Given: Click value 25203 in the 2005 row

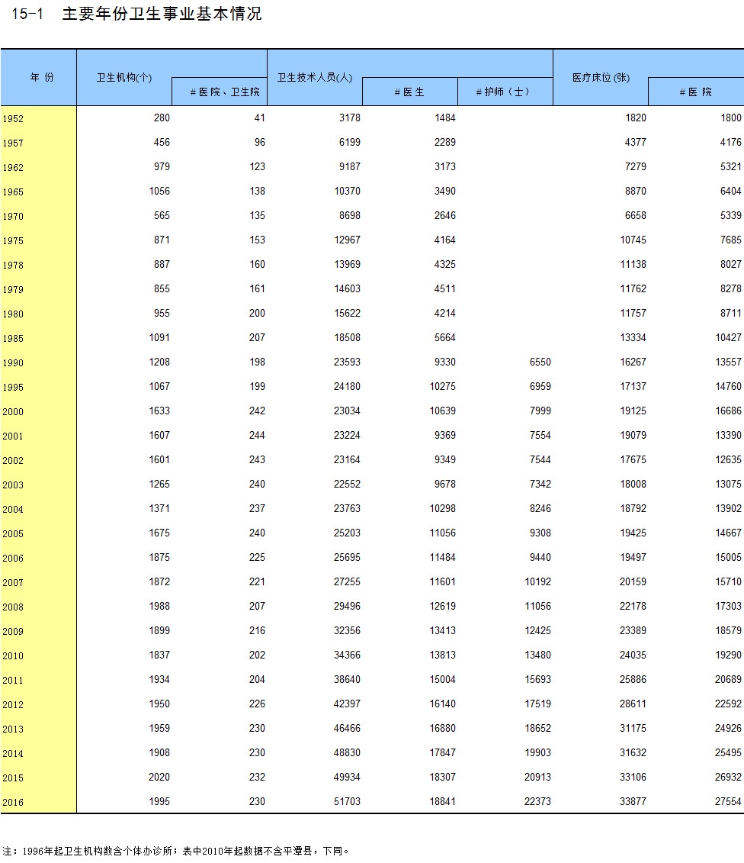Looking at the screenshot, I should tap(347, 533).
